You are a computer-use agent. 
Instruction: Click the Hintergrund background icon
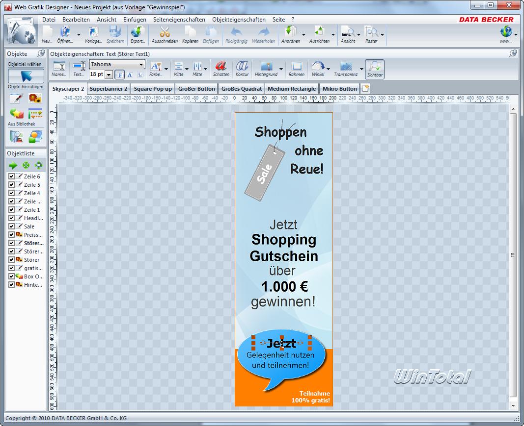[x=266, y=69]
